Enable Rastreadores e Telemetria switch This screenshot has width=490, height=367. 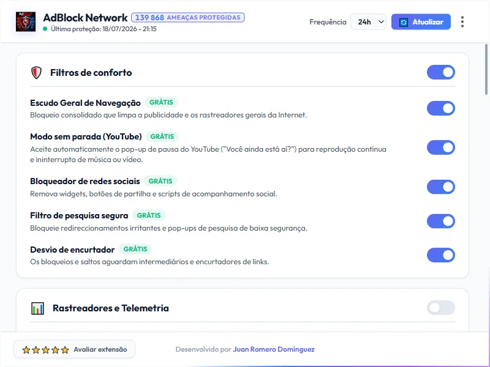(x=440, y=308)
